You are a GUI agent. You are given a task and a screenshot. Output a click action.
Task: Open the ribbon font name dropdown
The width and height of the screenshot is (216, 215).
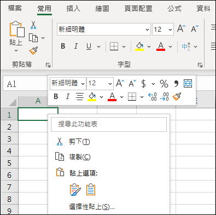[147, 30]
